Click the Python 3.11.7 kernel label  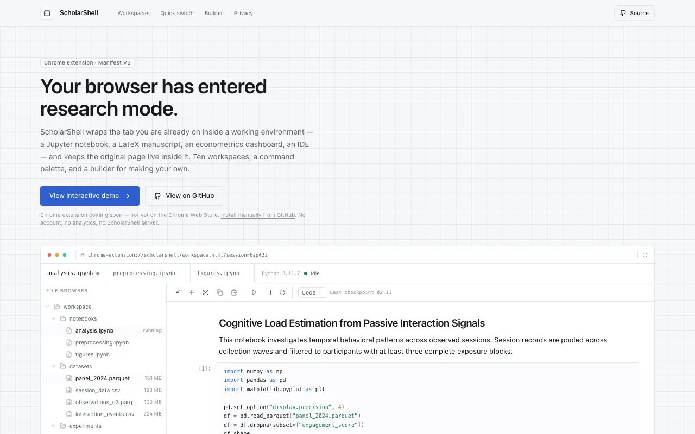pos(281,273)
